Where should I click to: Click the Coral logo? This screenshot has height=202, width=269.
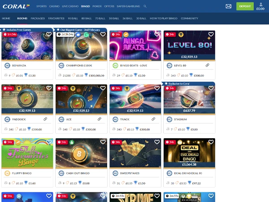[16, 6]
